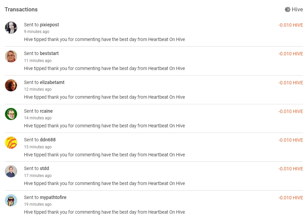Open the pixiepost username link
Image resolution: width=307 pixels, height=218 pixels.
(x=49, y=25)
